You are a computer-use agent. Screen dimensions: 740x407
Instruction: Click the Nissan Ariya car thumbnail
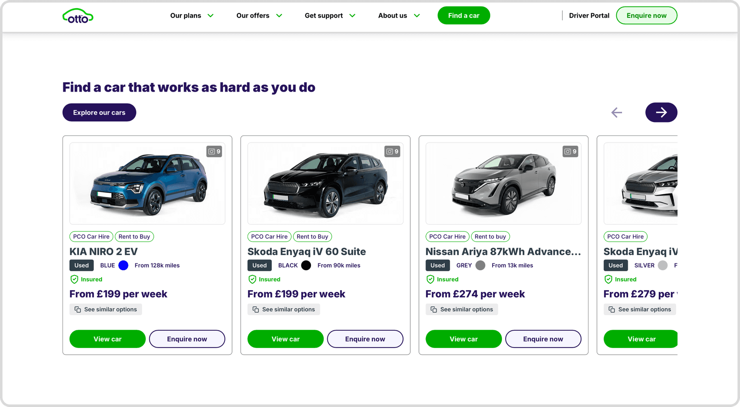503,184
